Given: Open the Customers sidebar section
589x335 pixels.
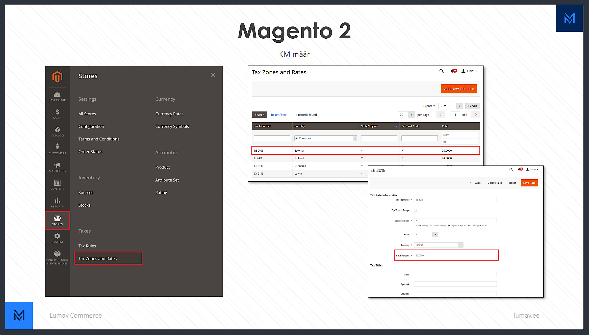Looking at the screenshot, I should point(57,149).
